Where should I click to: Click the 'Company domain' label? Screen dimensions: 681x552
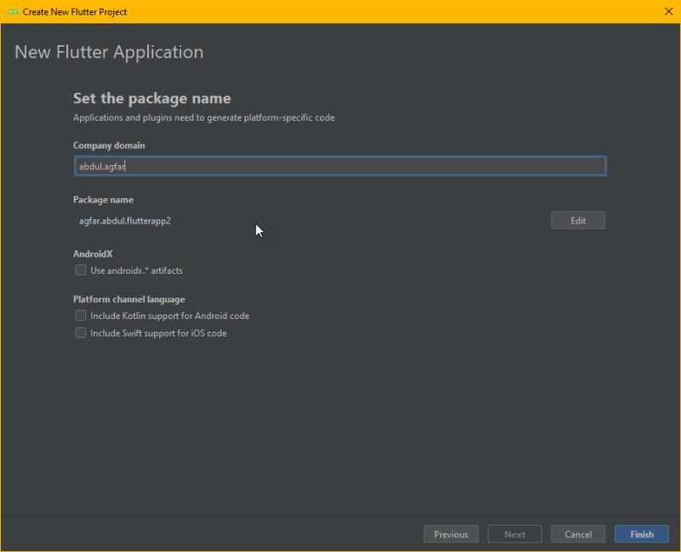108,145
